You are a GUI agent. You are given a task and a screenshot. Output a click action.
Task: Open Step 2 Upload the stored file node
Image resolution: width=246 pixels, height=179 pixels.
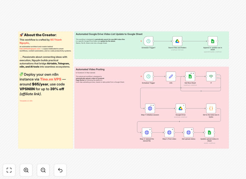(x=147, y=132)
